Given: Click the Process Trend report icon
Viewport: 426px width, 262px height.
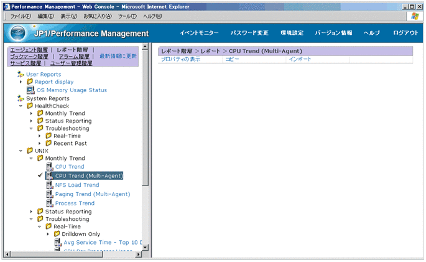Looking at the screenshot, I should click(x=50, y=203).
